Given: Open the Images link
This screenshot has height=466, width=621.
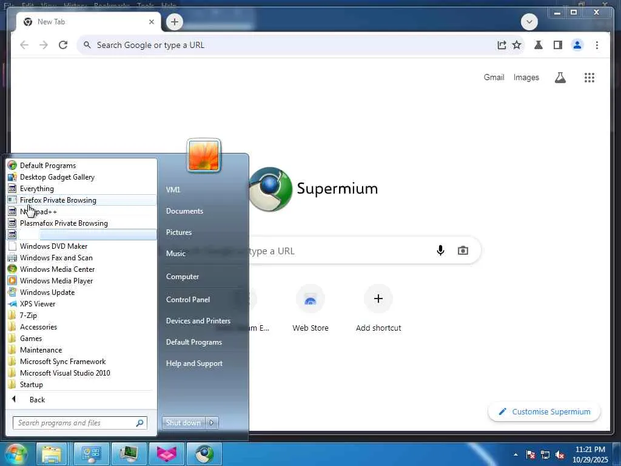Looking at the screenshot, I should tap(526, 77).
